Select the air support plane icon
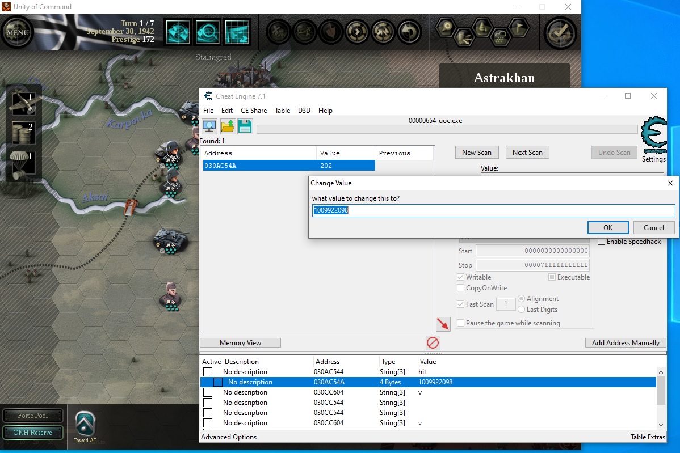The width and height of the screenshot is (680, 453). 23,103
